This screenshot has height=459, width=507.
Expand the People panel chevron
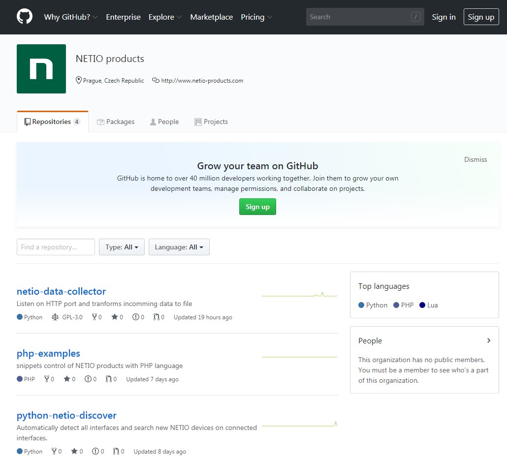(x=489, y=340)
